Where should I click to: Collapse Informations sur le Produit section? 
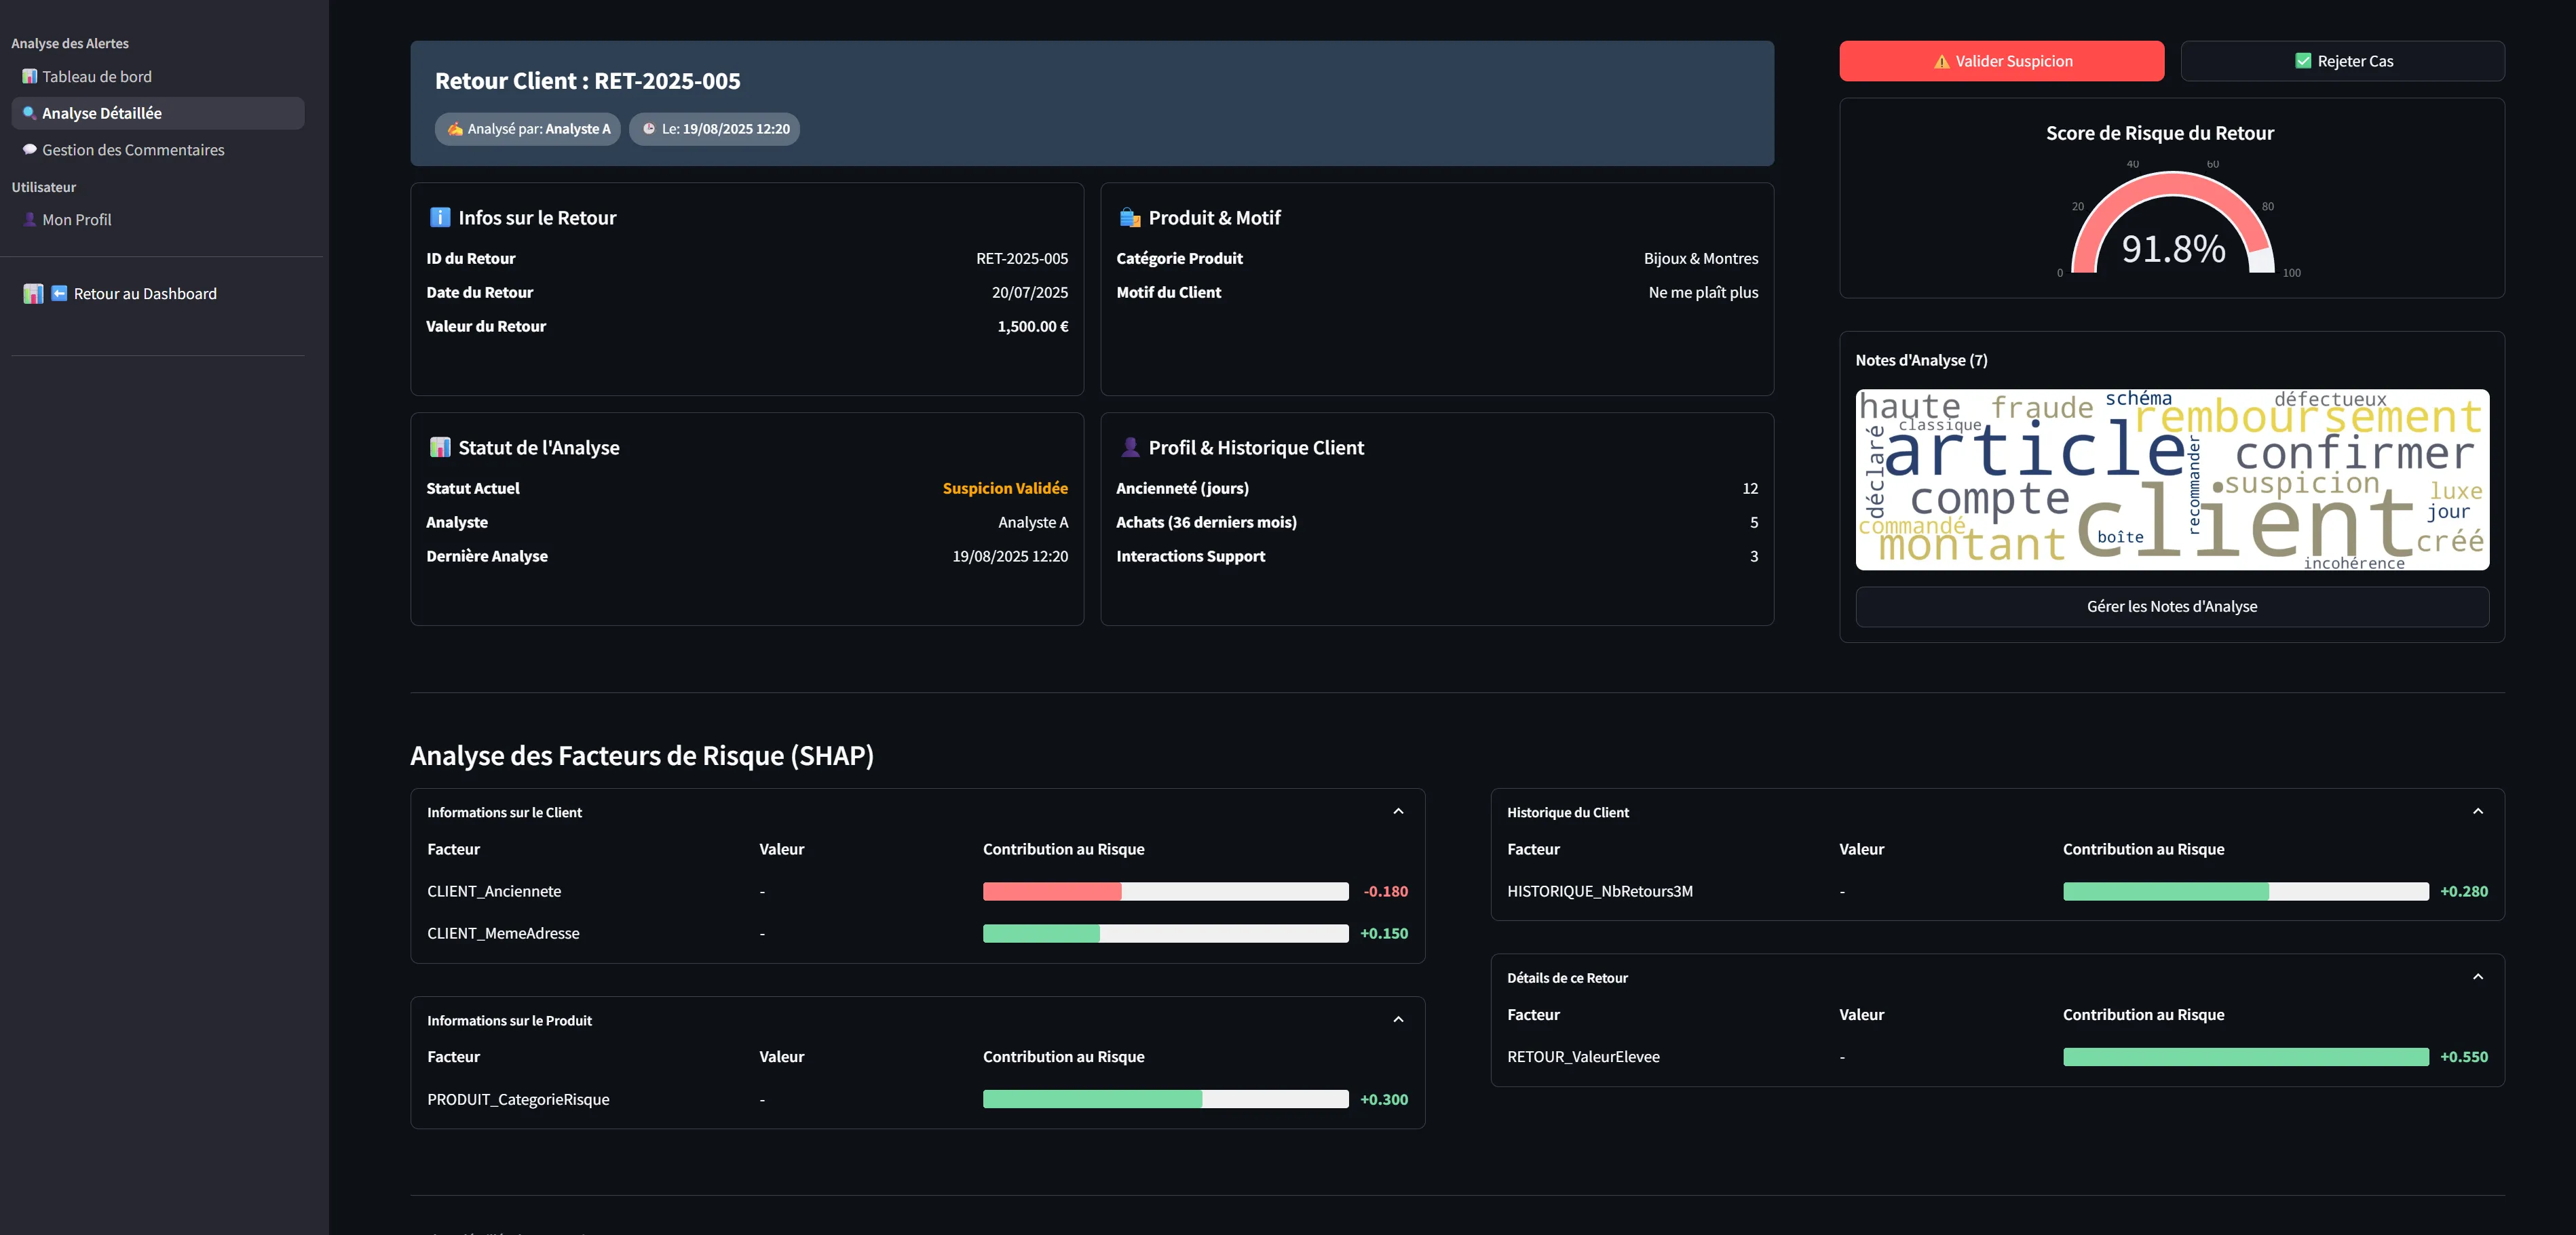(x=1398, y=1019)
